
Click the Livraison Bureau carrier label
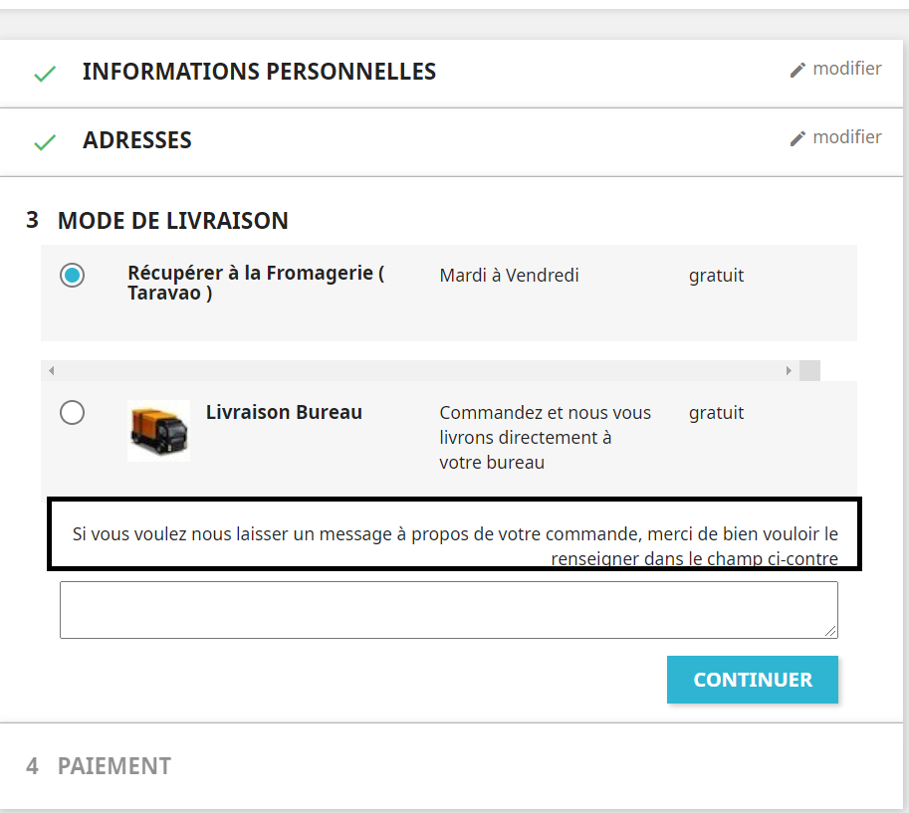pos(284,412)
